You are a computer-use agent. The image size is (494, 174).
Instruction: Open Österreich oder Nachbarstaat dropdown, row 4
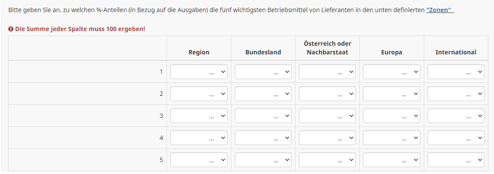coord(327,138)
